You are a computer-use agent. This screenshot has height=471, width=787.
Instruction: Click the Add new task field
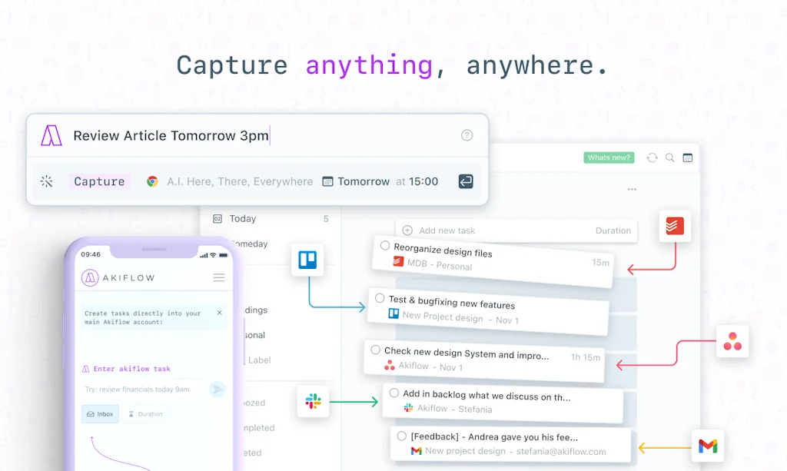pos(517,231)
